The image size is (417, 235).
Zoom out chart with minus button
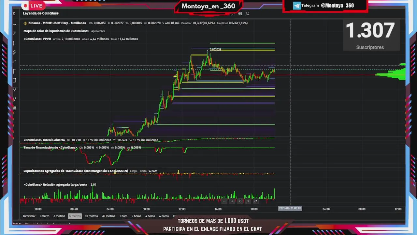(x=224, y=201)
